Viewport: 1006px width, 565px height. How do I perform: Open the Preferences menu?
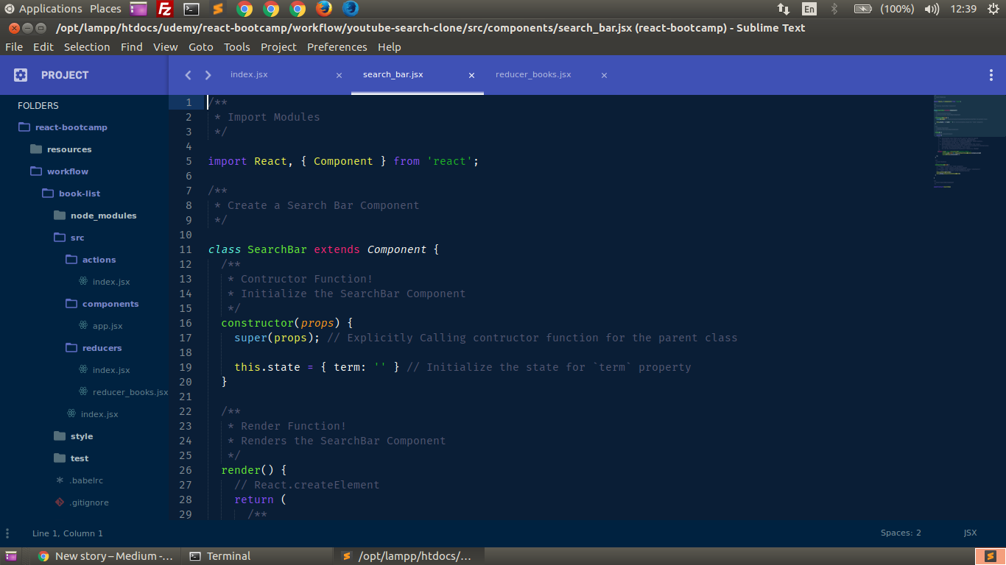tap(337, 46)
